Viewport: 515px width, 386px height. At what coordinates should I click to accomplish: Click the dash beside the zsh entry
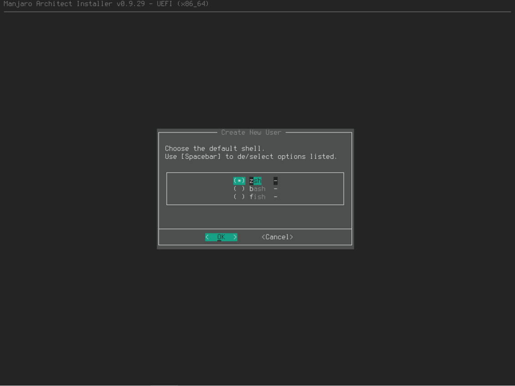point(275,181)
